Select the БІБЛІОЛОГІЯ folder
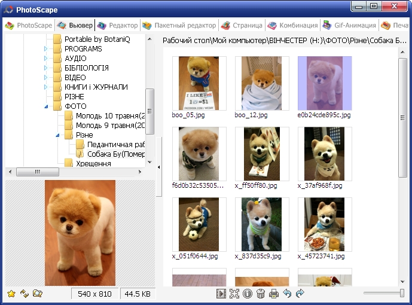Image resolution: width=412 pixels, height=305 pixels. pyautogui.click(x=87, y=68)
